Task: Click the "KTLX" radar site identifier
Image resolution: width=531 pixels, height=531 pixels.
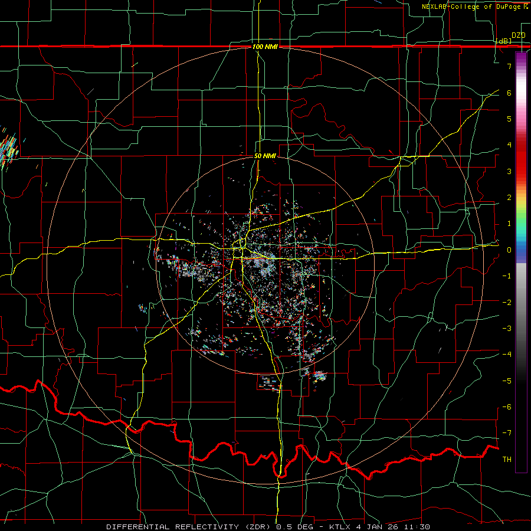Action: (x=340, y=527)
